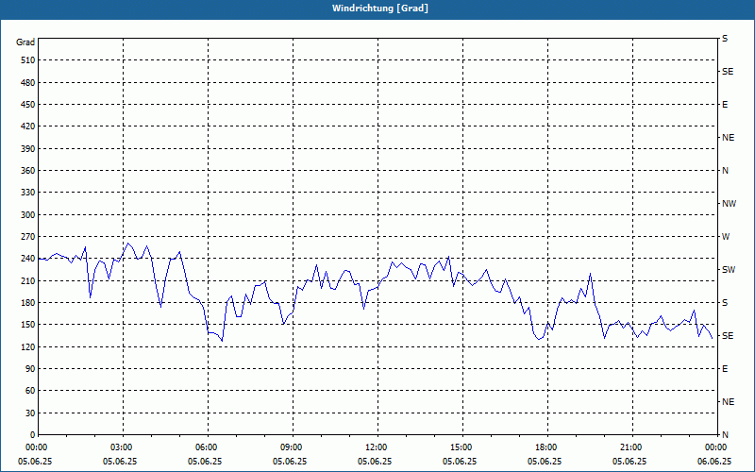Select the SE compass label between 120 and 150
Image resolution: width=755 pixels, height=472 pixels.
click(728, 336)
